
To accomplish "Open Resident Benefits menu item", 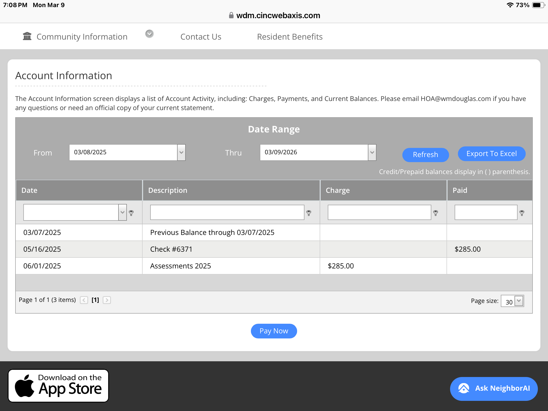I will coord(290,37).
